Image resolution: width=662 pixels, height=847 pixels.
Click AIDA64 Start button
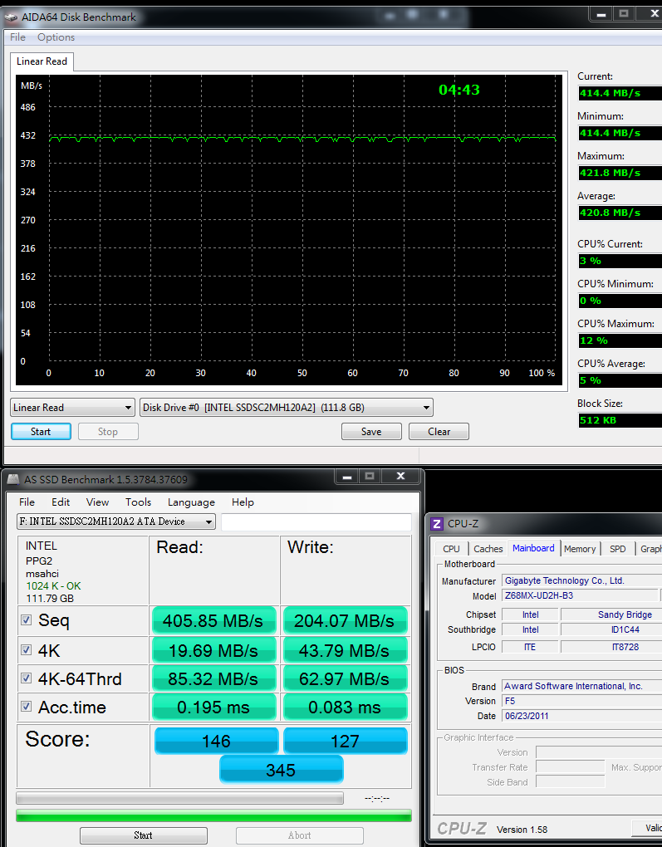tap(41, 432)
